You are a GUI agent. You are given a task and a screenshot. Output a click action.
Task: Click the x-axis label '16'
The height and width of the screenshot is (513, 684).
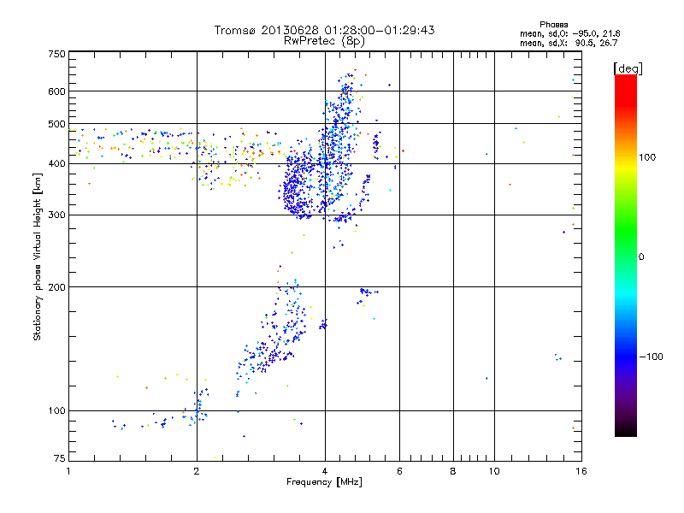coord(581,471)
